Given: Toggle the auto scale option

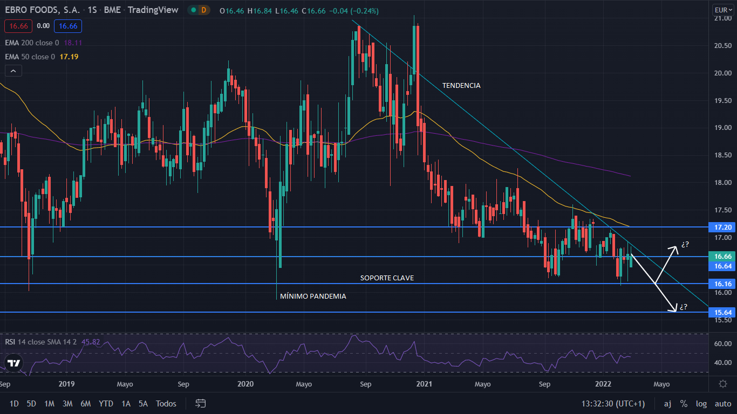Looking at the screenshot, I should [x=722, y=403].
